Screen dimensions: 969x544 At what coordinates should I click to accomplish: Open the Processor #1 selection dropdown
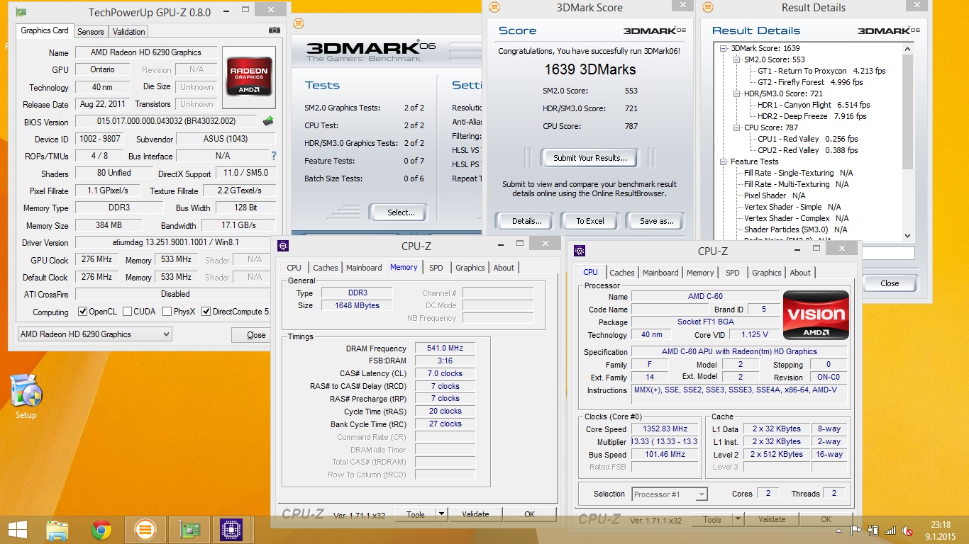[670, 494]
